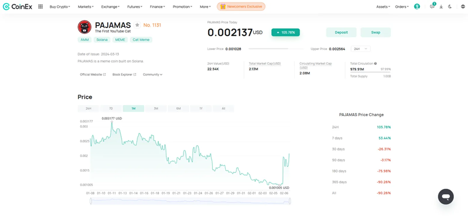
Task: Click the Cat Meme tag
Action: pyautogui.click(x=141, y=40)
